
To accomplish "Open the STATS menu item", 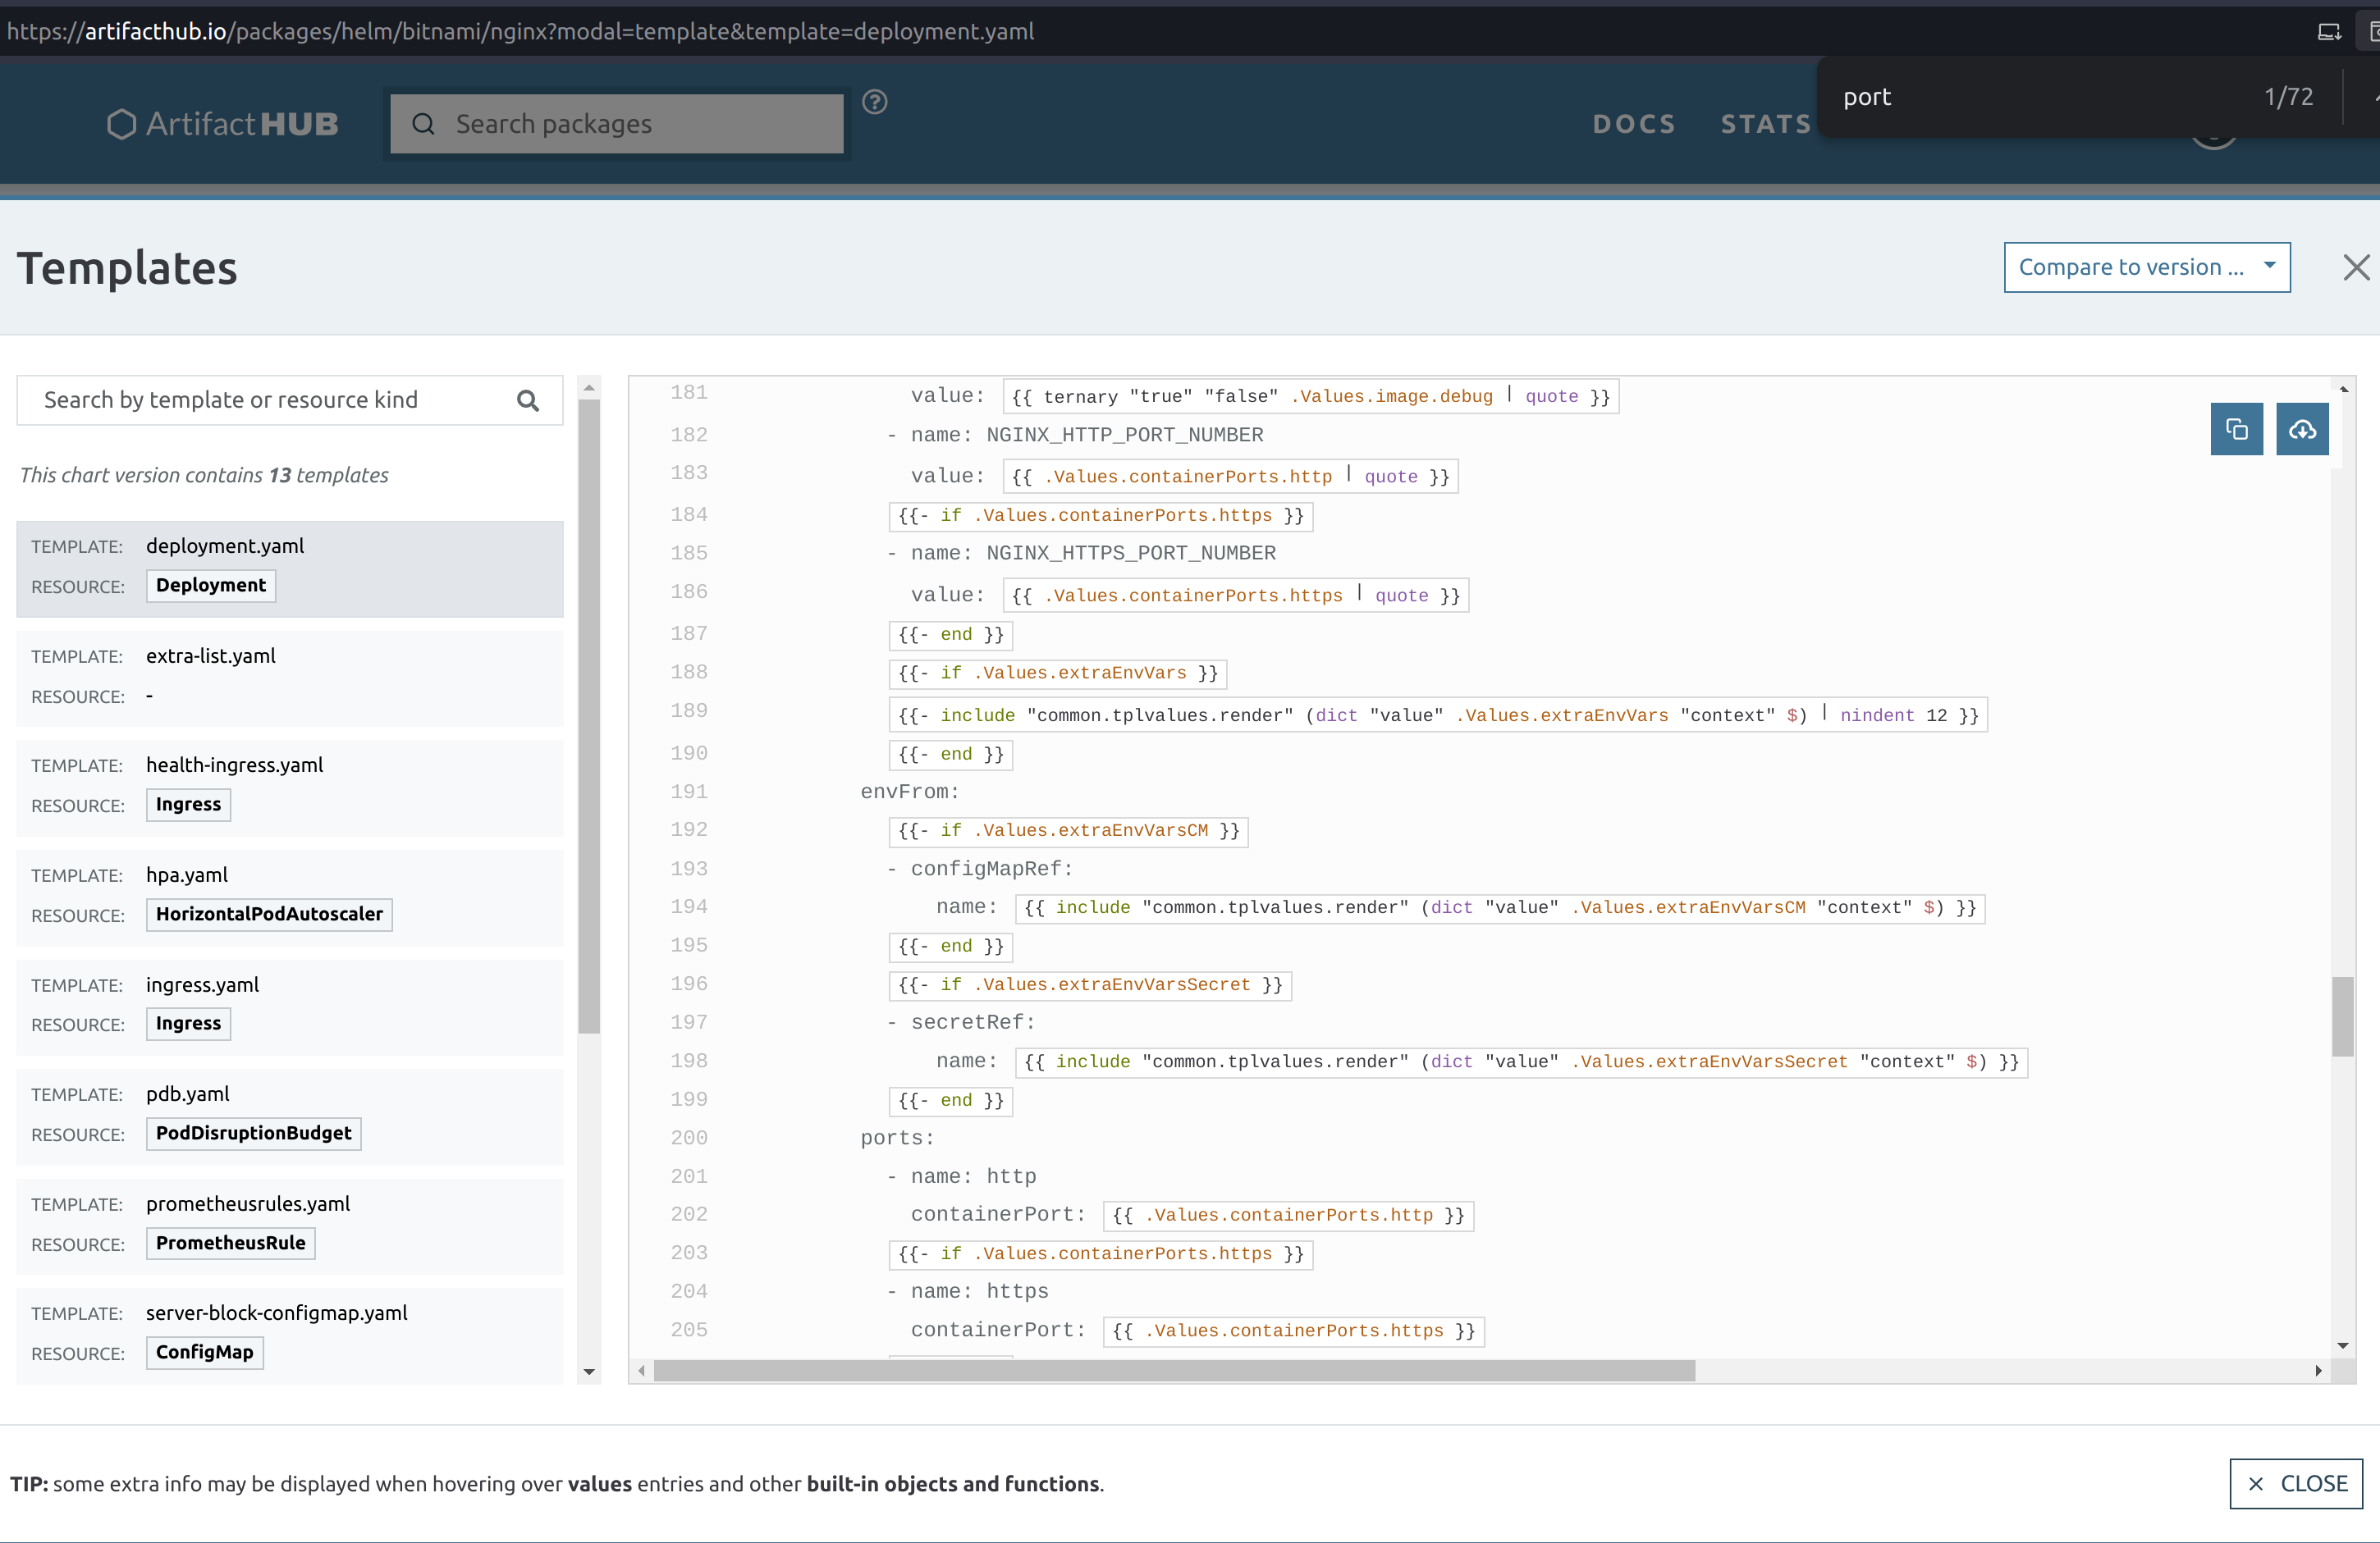I will coord(1765,124).
